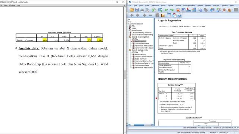Click the Go to Case icon

pyautogui.click(x=183, y=10)
